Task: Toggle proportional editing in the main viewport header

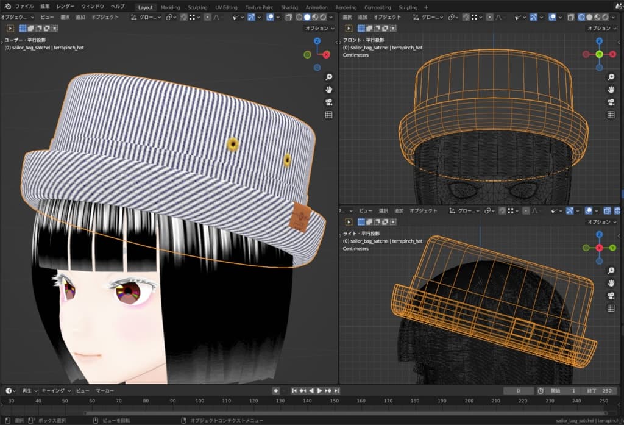Action: pyautogui.click(x=207, y=17)
